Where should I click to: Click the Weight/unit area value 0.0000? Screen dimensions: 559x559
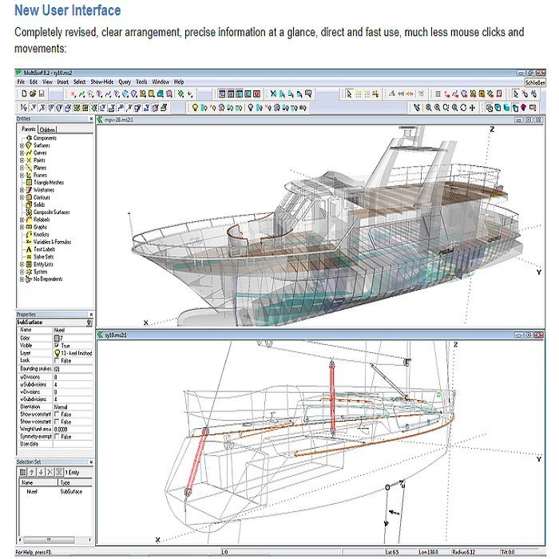[73, 430]
